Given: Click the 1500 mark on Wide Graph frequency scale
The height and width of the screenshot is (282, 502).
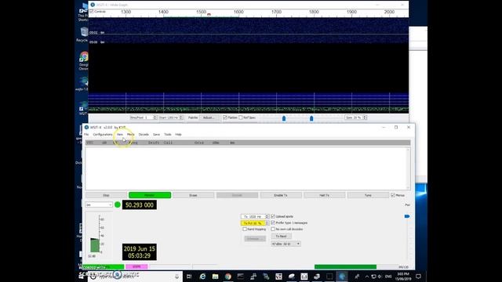Looking at the screenshot, I should click(201, 12).
